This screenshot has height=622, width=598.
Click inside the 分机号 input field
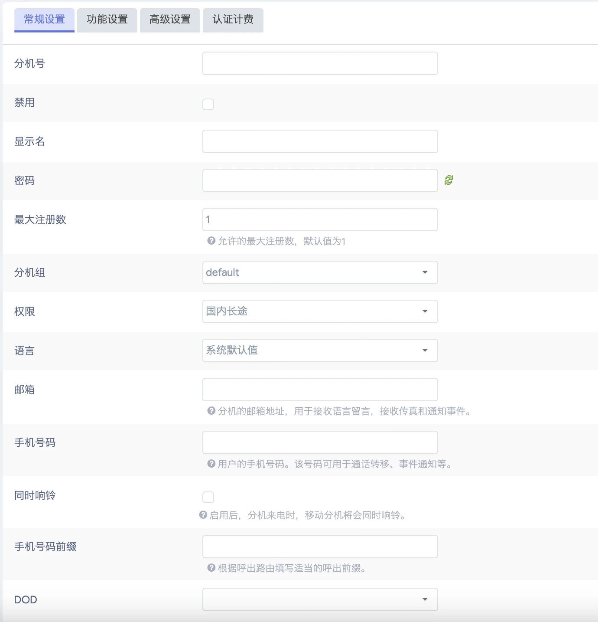320,63
